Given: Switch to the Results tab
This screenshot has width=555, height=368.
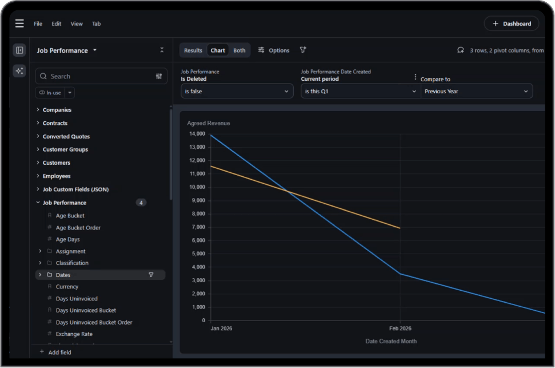Looking at the screenshot, I should click(x=193, y=50).
